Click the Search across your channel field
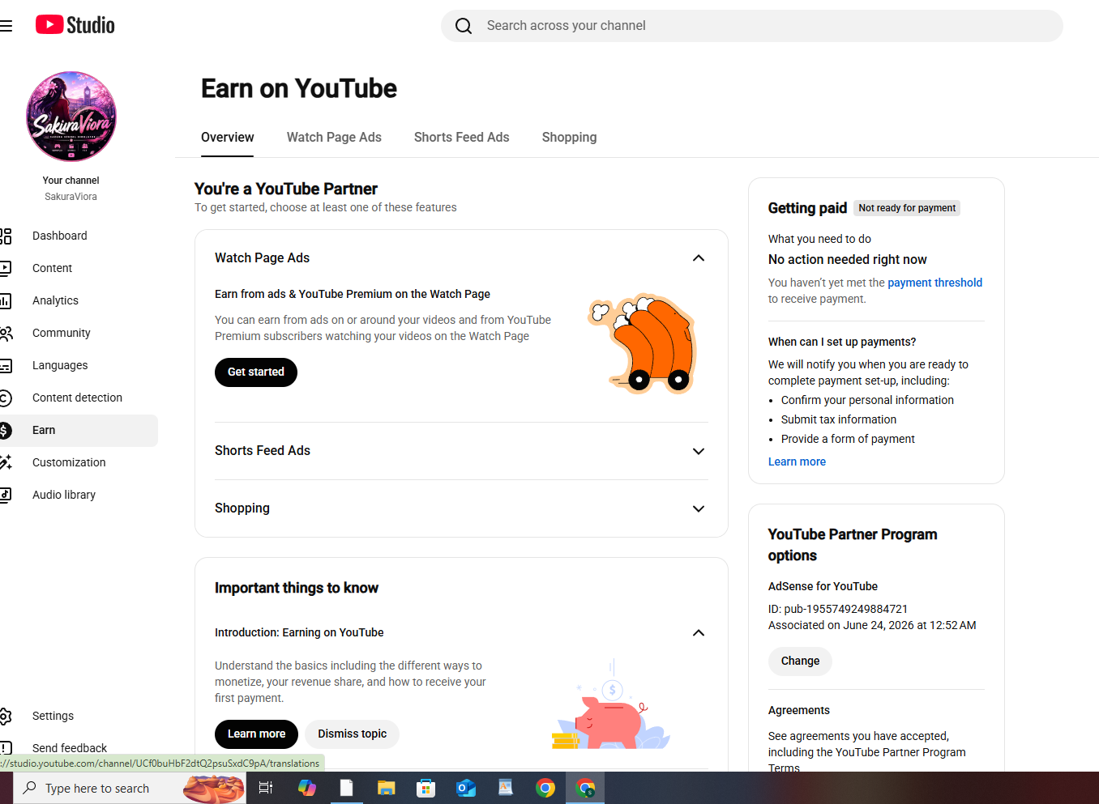 point(751,26)
